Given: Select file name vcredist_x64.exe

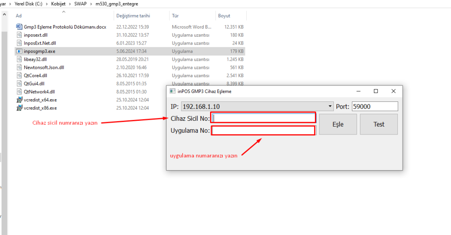Looking at the screenshot, I should pyautogui.click(x=40, y=100).
